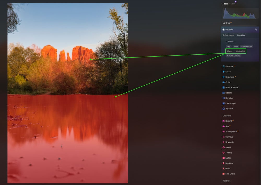Toggle the Water AI mask

[229, 51]
